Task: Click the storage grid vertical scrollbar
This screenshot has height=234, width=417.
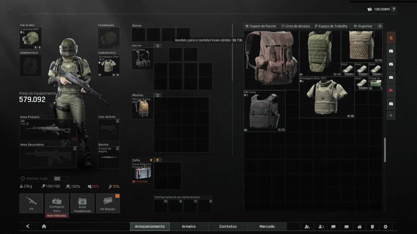Action: coord(385,150)
